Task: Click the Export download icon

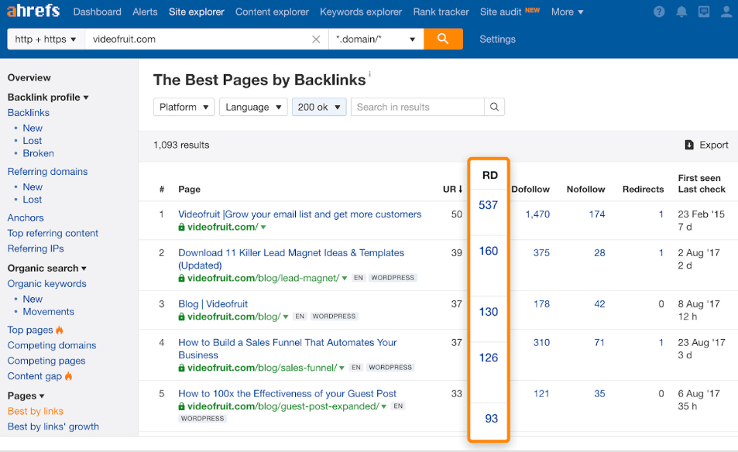Action: click(x=689, y=145)
